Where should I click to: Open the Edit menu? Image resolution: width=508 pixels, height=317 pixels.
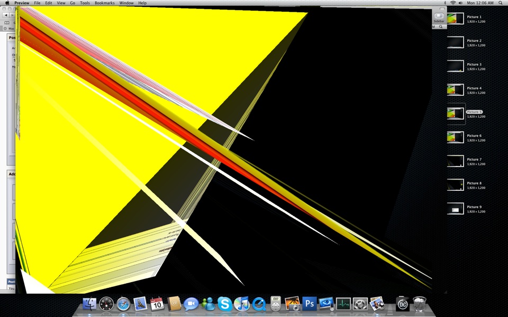[x=49, y=3]
